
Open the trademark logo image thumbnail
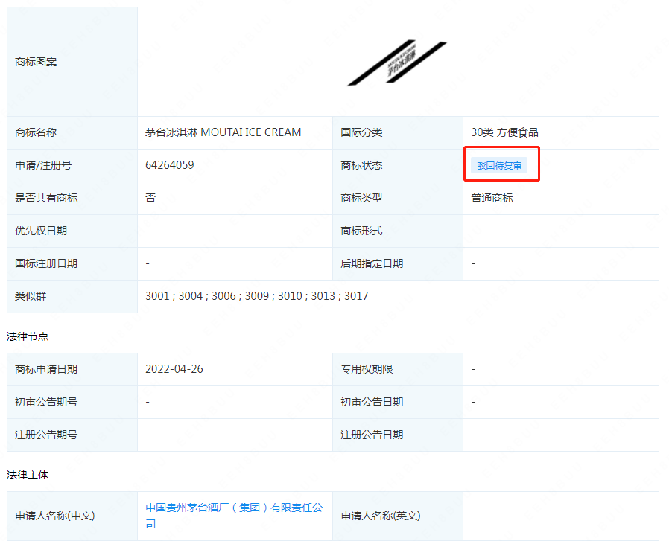397,63
